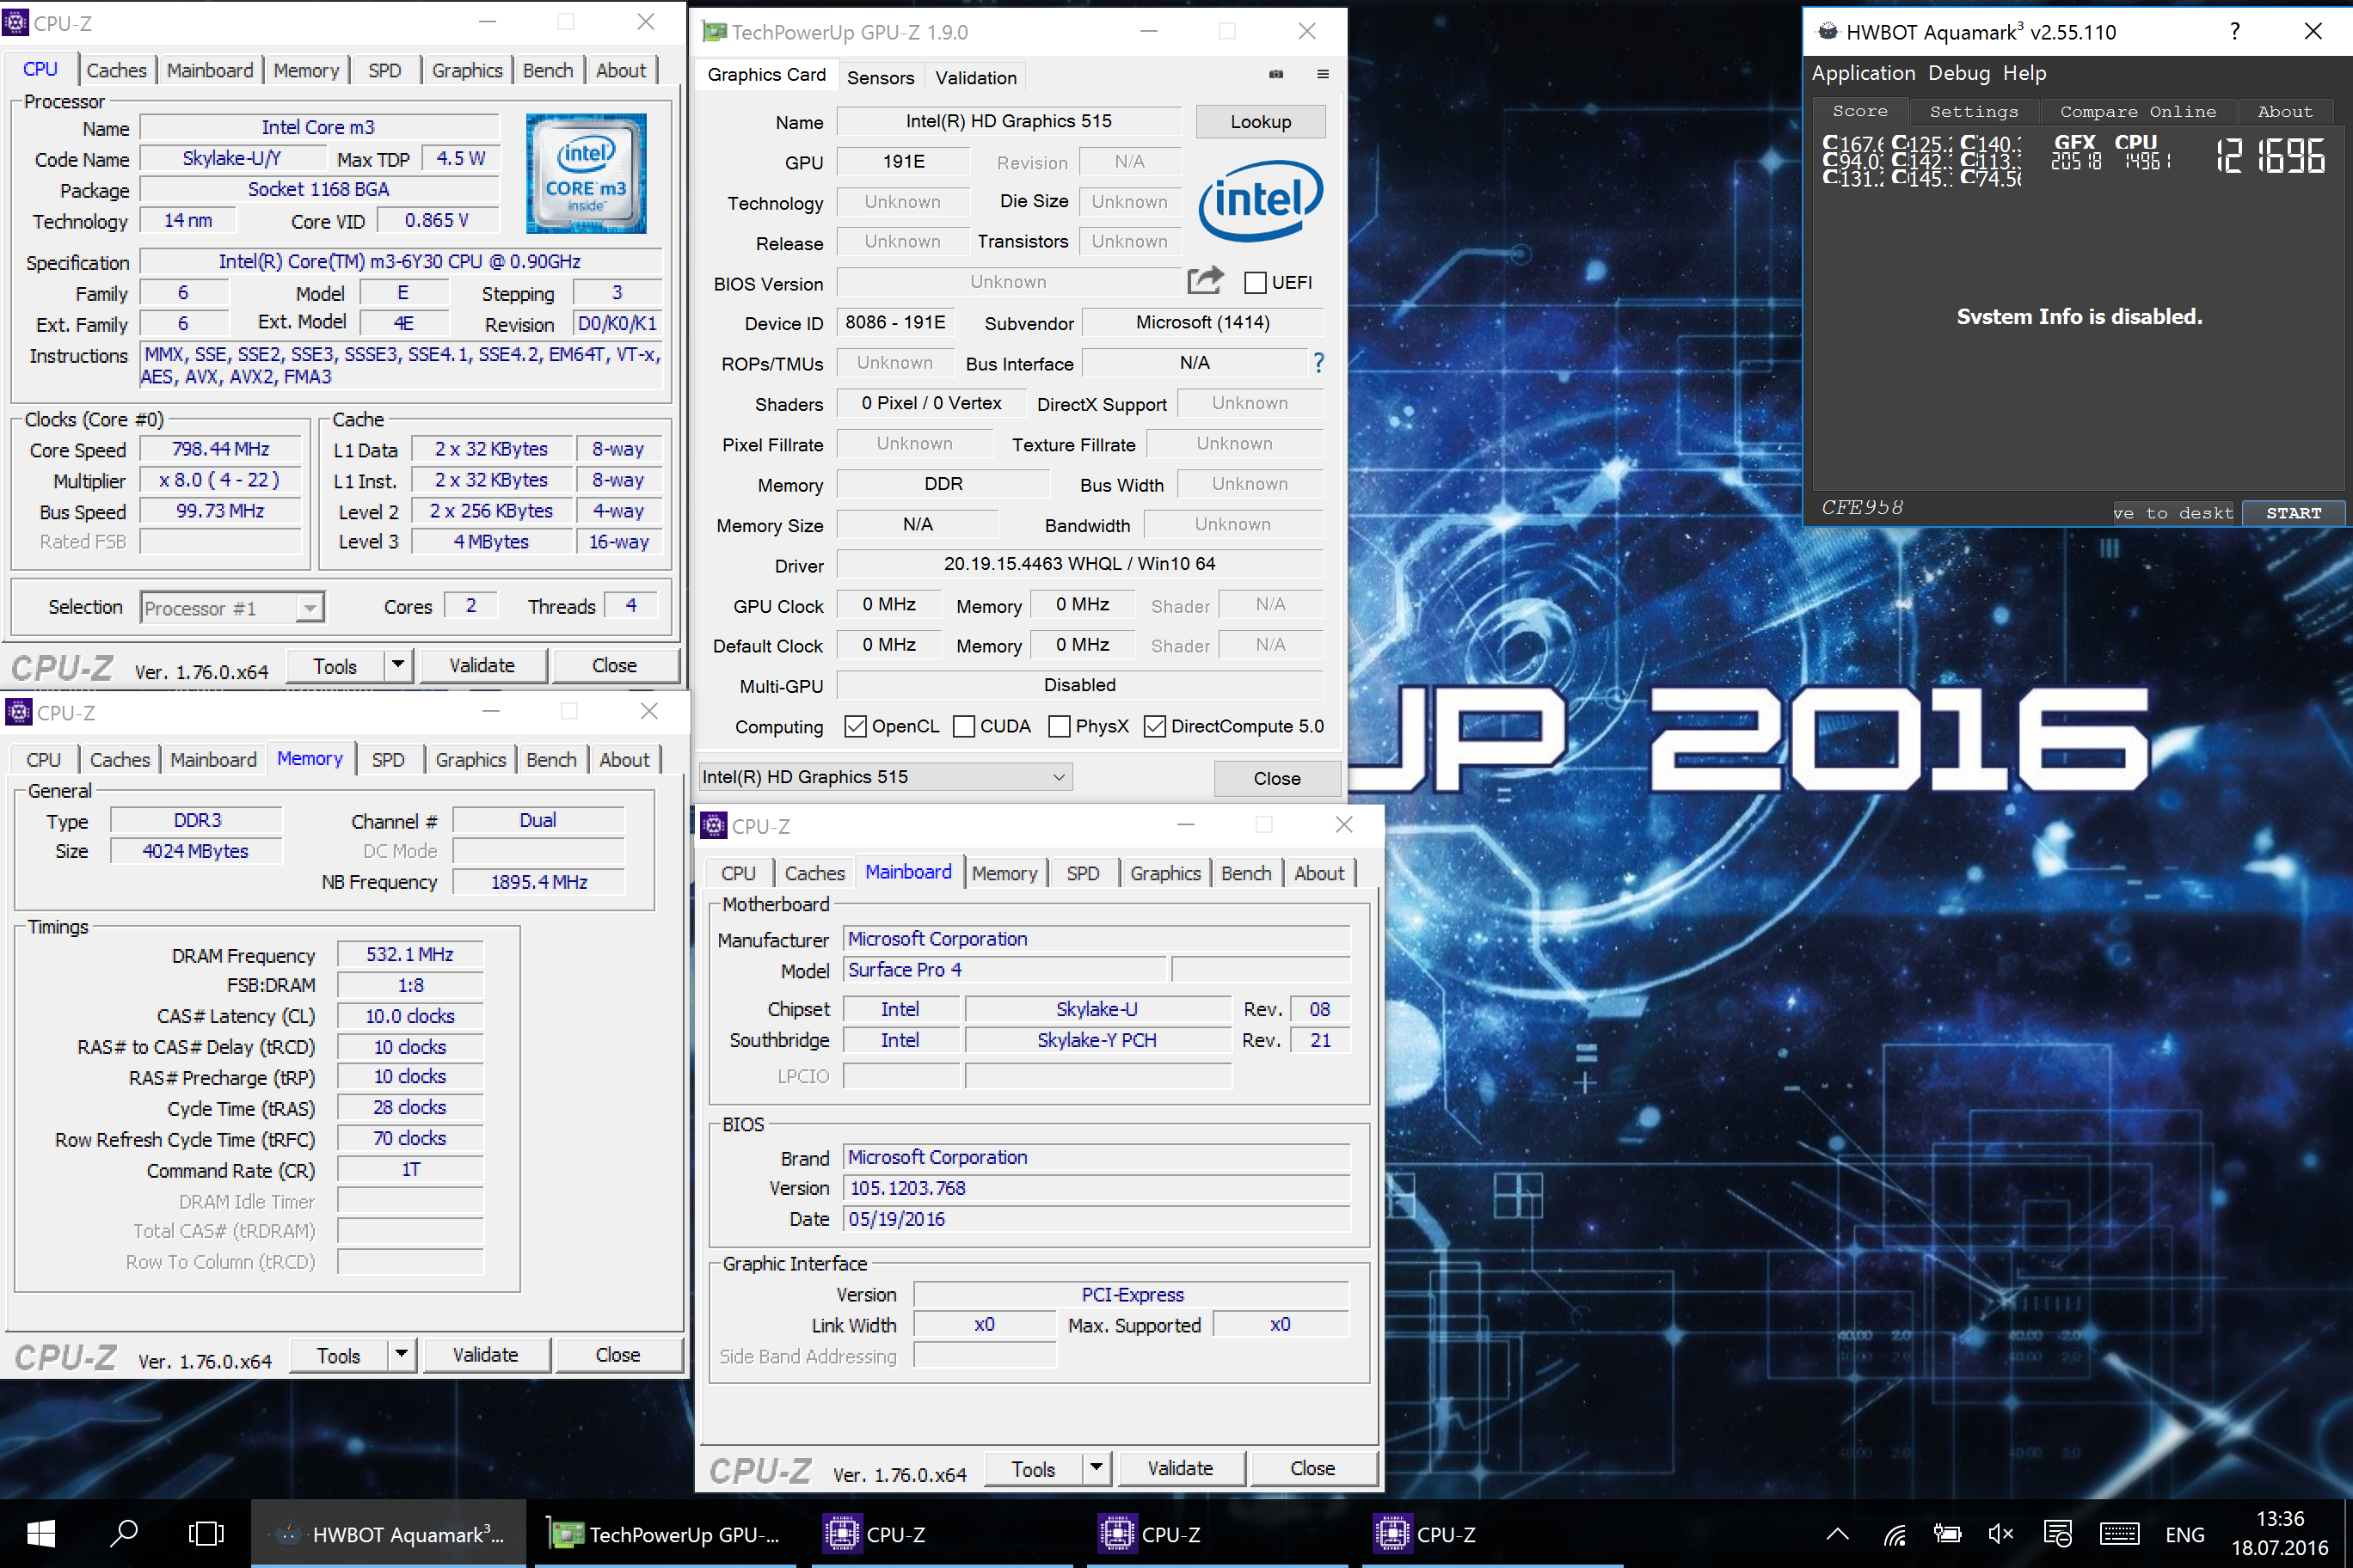This screenshot has height=1568, width=2353.
Task: Open the GPU-Z hamburger menu icon
Action: pos(1323,74)
